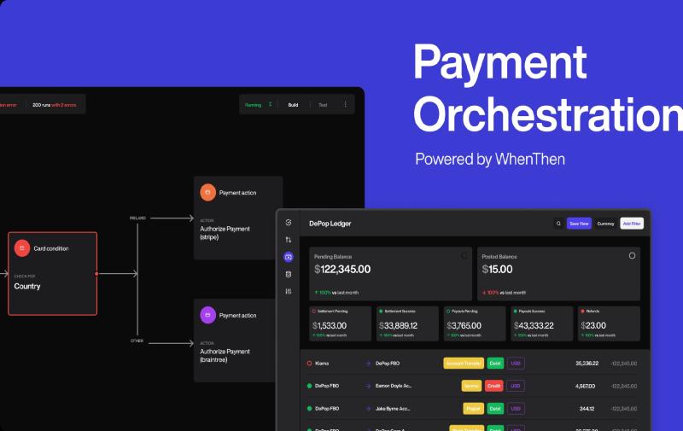
Task: Click the Debit tag in Klarna row
Action: coord(495,363)
